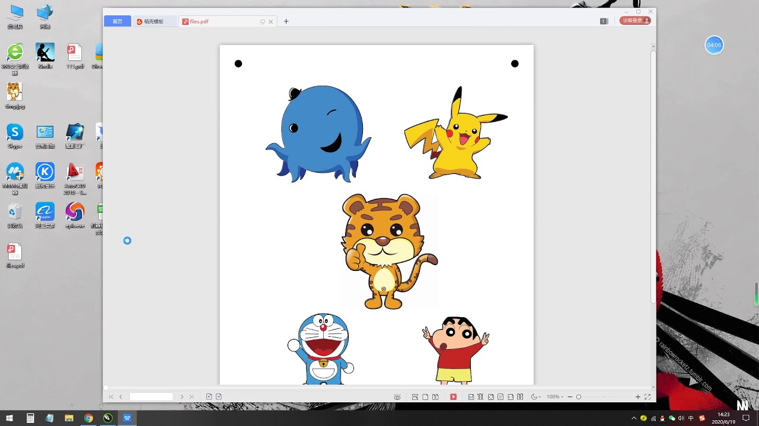Open night mode moon dropdown
The height and width of the screenshot is (426, 759).
(535, 397)
